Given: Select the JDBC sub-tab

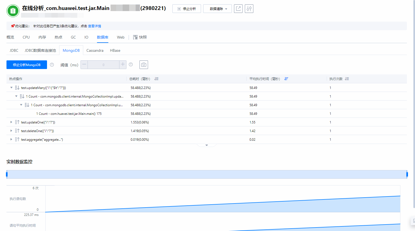Looking at the screenshot, I should click(x=14, y=50).
